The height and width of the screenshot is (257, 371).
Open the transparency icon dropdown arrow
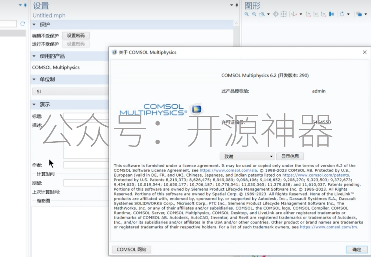point(365,14)
